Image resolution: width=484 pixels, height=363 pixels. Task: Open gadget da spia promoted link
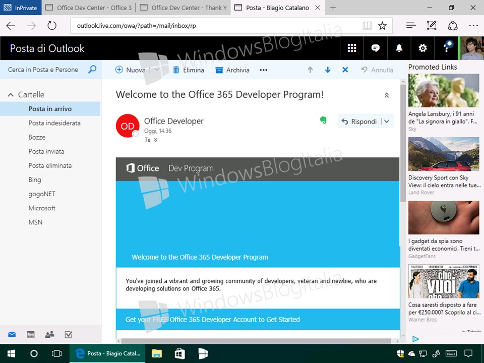coord(444,245)
